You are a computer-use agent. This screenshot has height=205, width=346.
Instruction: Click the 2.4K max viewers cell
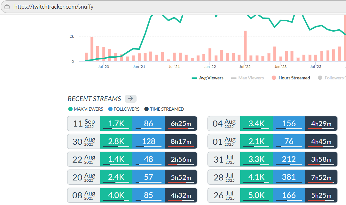point(116,177)
